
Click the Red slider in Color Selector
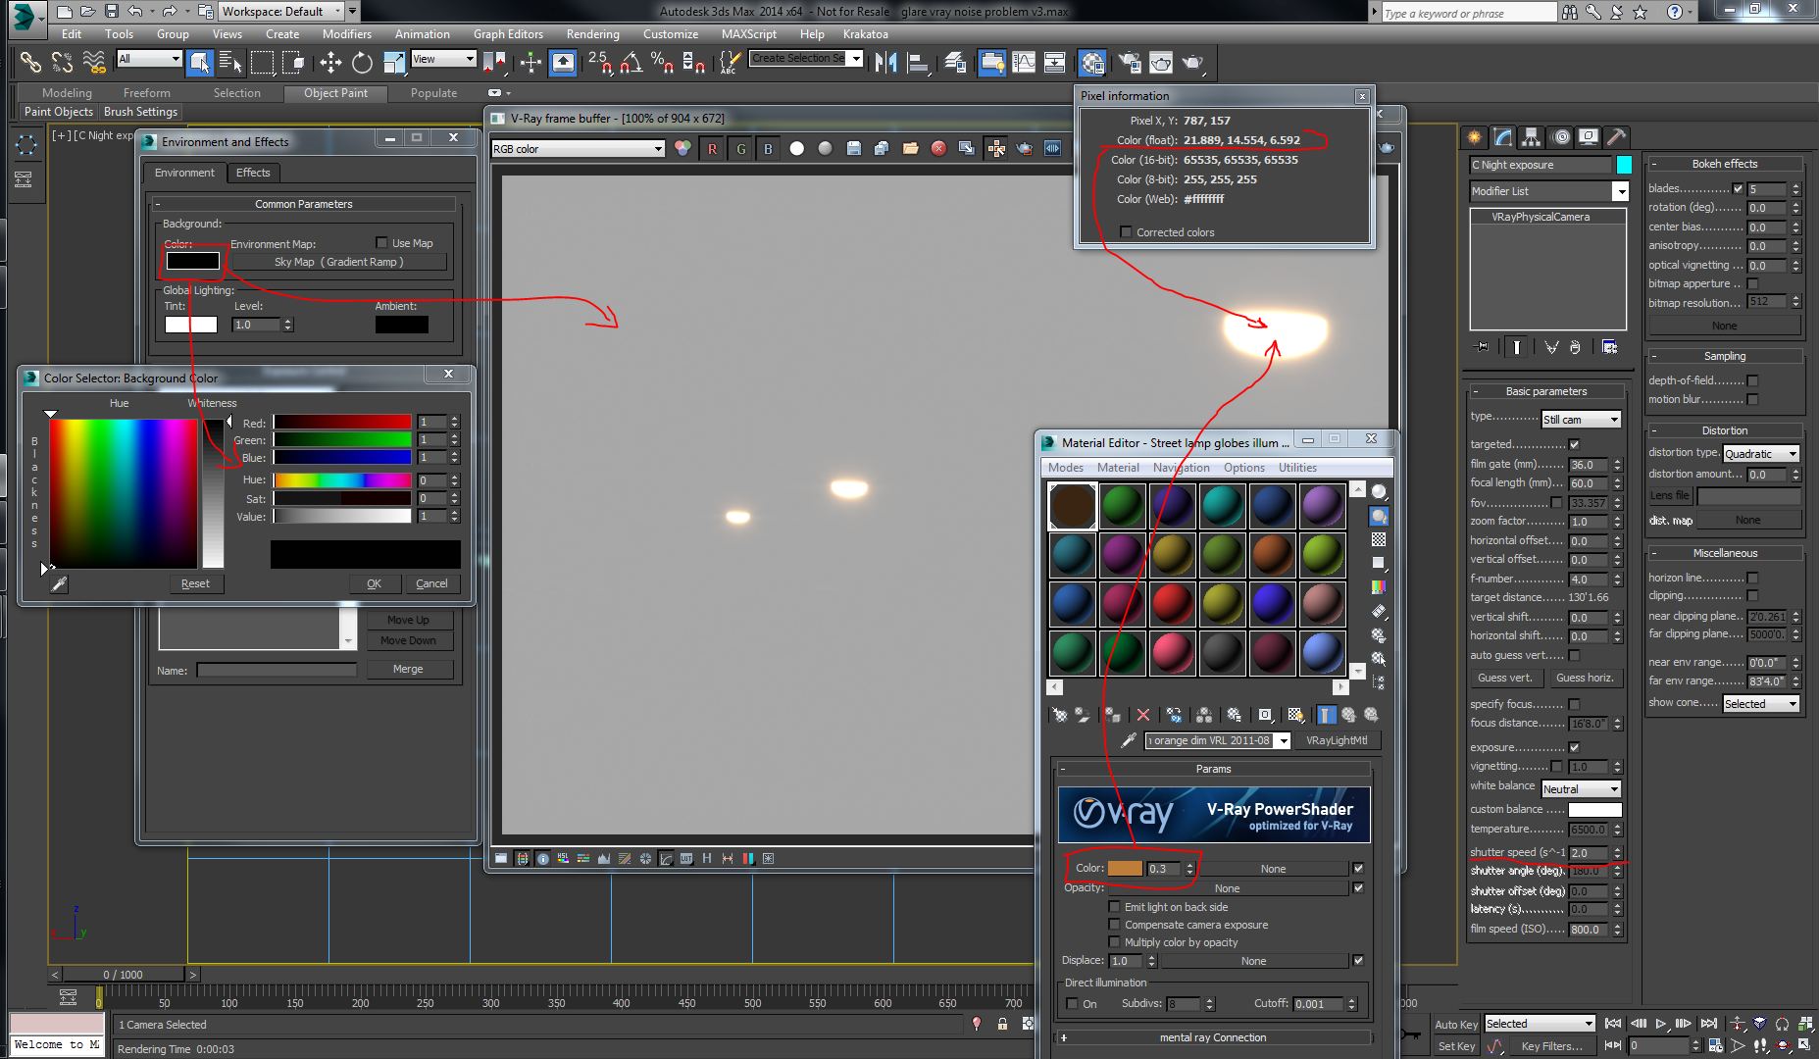click(342, 423)
